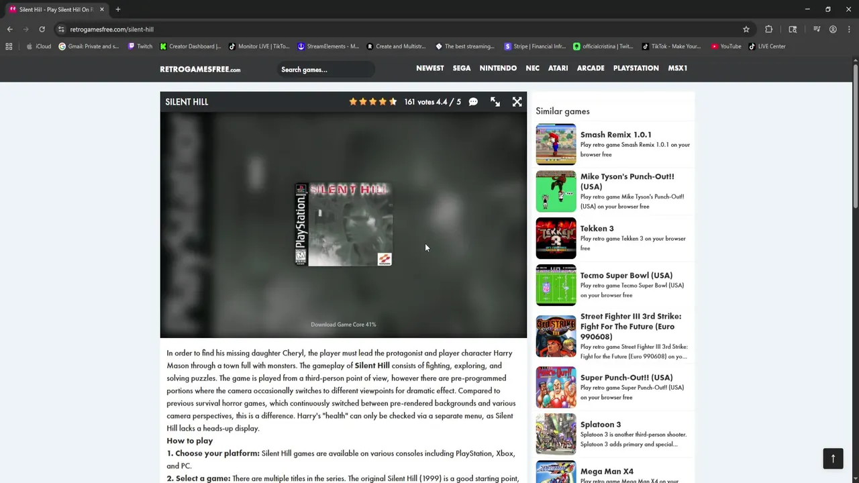Click the scroll-to-top arrow button

(x=833, y=458)
